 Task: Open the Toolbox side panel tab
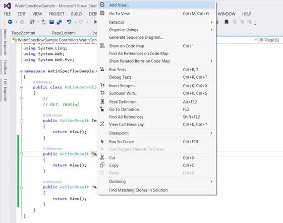click(x=5, y=67)
